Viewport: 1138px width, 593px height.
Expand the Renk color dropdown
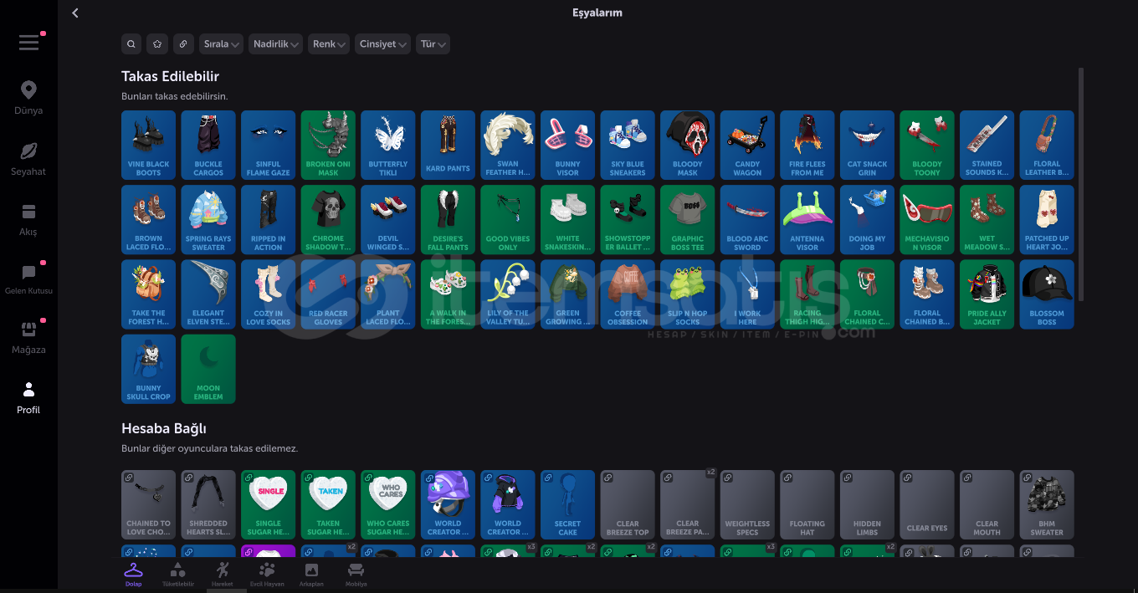(x=329, y=44)
